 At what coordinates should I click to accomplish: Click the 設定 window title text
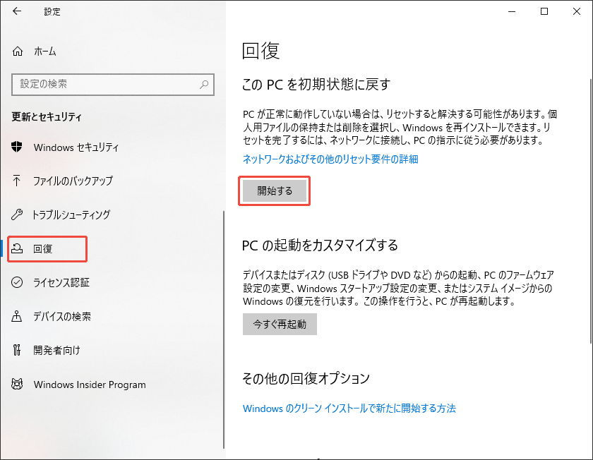(x=52, y=12)
